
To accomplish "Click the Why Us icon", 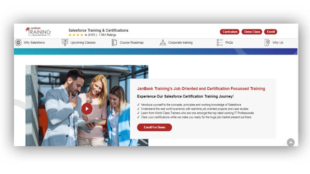I will click(267, 43).
